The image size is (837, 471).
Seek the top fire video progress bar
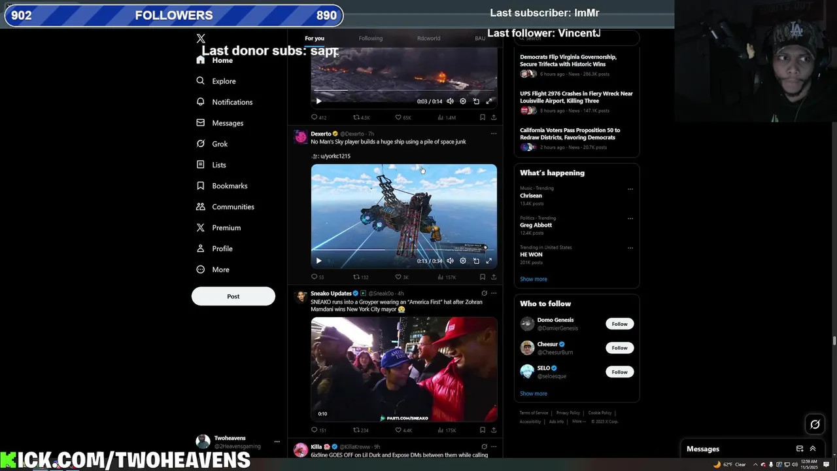pyautogui.click(x=403, y=90)
